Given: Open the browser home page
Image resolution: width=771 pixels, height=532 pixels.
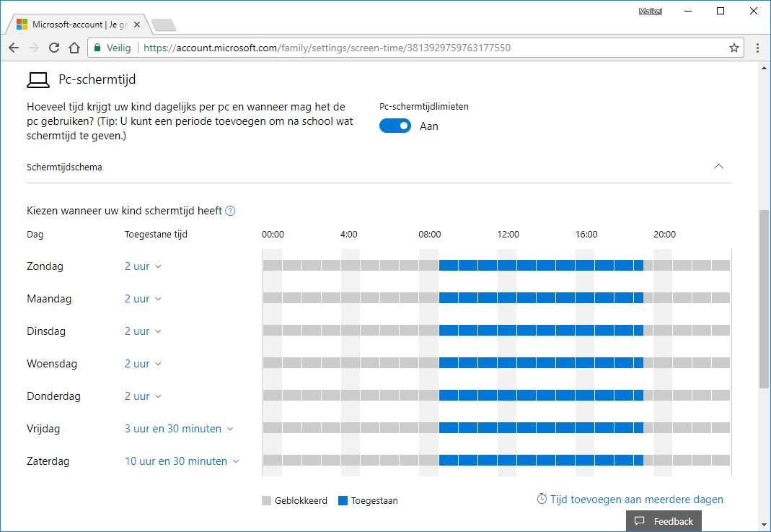Looking at the screenshot, I should [74, 48].
